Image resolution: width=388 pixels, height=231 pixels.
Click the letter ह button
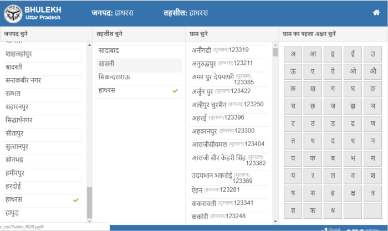click(333, 193)
